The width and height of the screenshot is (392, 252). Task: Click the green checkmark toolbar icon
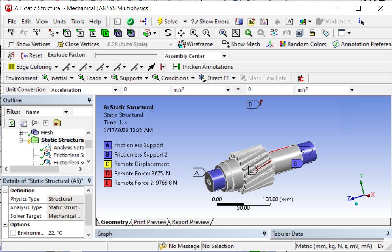[130, 22]
